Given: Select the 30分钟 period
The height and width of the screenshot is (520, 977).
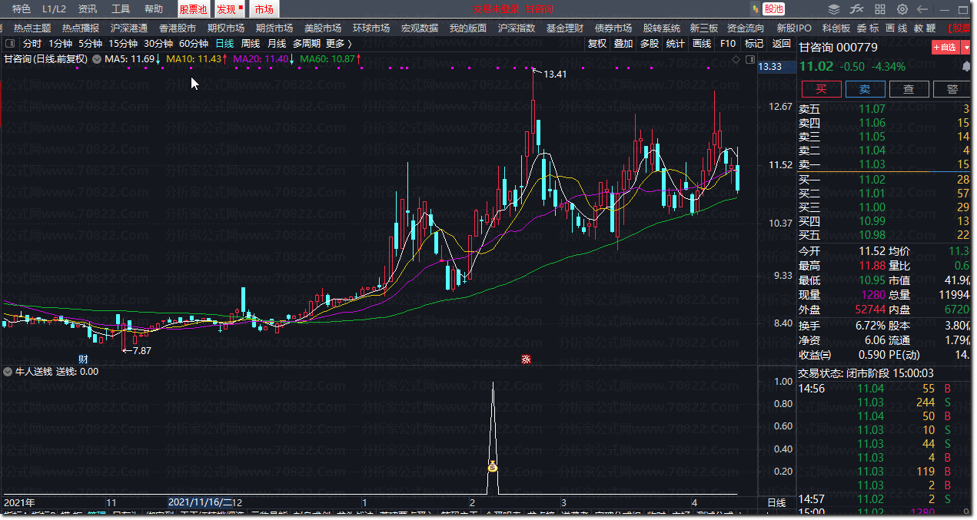Looking at the screenshot, I should (158, 44).
